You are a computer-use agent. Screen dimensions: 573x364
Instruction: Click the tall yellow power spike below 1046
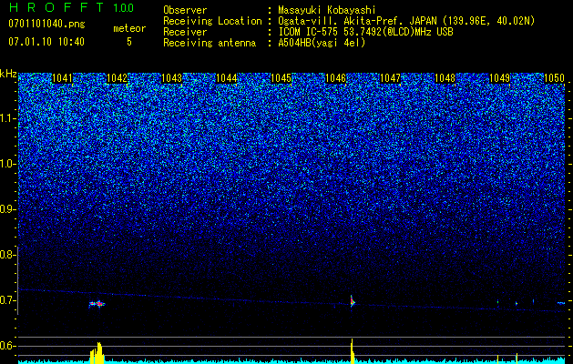coord(353,351)
